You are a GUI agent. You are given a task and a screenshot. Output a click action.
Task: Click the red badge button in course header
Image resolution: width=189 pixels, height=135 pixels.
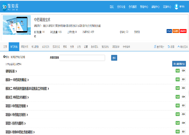click(183, 31)
